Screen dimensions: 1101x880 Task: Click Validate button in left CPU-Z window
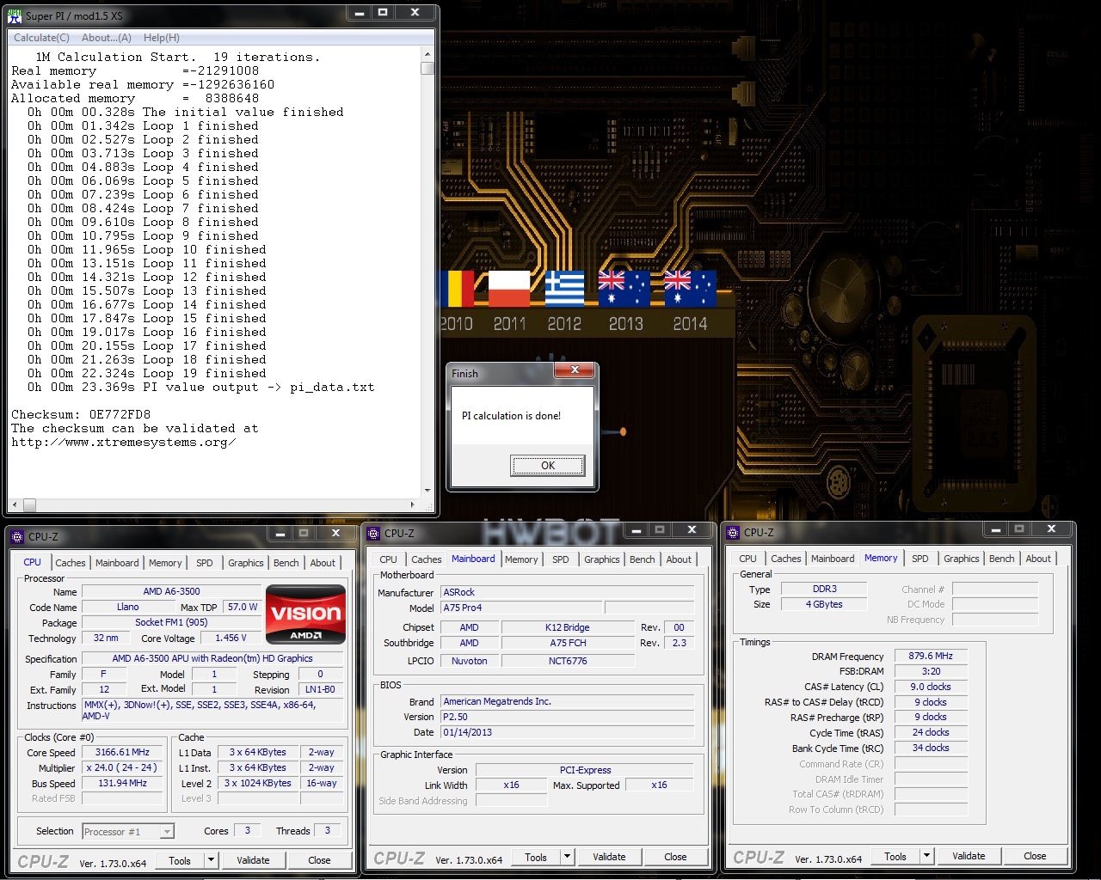tap(253, 860)
